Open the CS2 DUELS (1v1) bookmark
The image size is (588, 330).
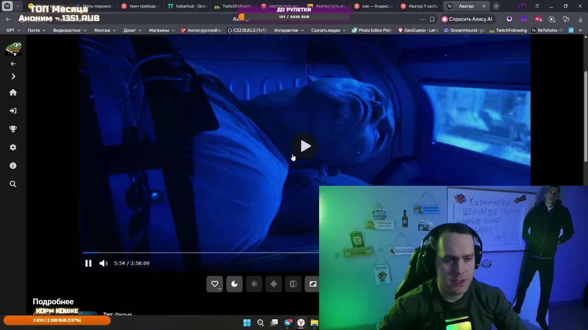pos(247,30)
